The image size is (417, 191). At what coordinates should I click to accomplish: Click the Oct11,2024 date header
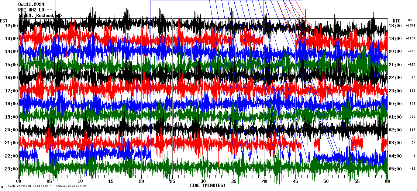(x=31, y=4)
